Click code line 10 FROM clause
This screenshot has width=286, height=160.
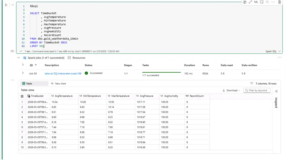(54, 39)
